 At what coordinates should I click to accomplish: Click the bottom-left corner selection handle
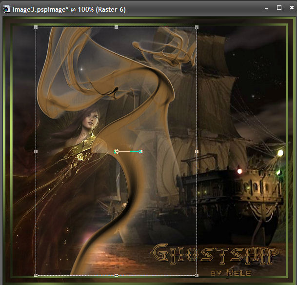click(36, 276)
